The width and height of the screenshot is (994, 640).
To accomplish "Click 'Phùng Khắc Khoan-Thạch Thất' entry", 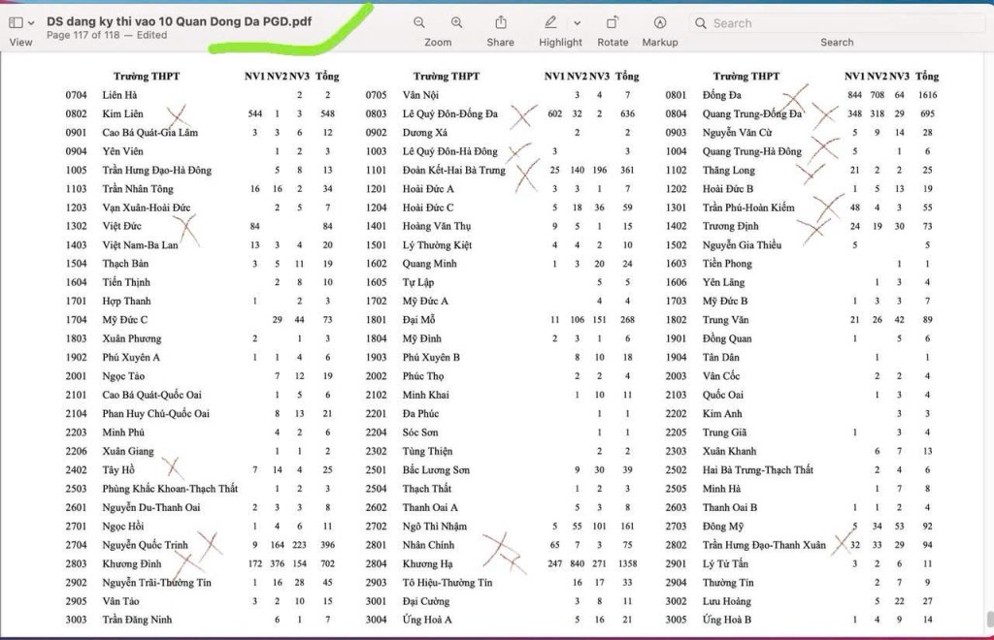I will [170, 489].
